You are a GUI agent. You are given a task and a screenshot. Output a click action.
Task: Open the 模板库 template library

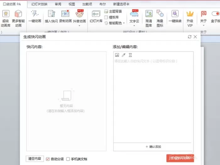(112, 17)
